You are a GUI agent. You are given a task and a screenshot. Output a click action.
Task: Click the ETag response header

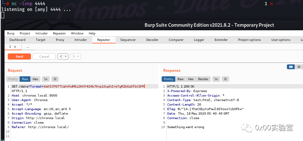[x=206, y=109]
